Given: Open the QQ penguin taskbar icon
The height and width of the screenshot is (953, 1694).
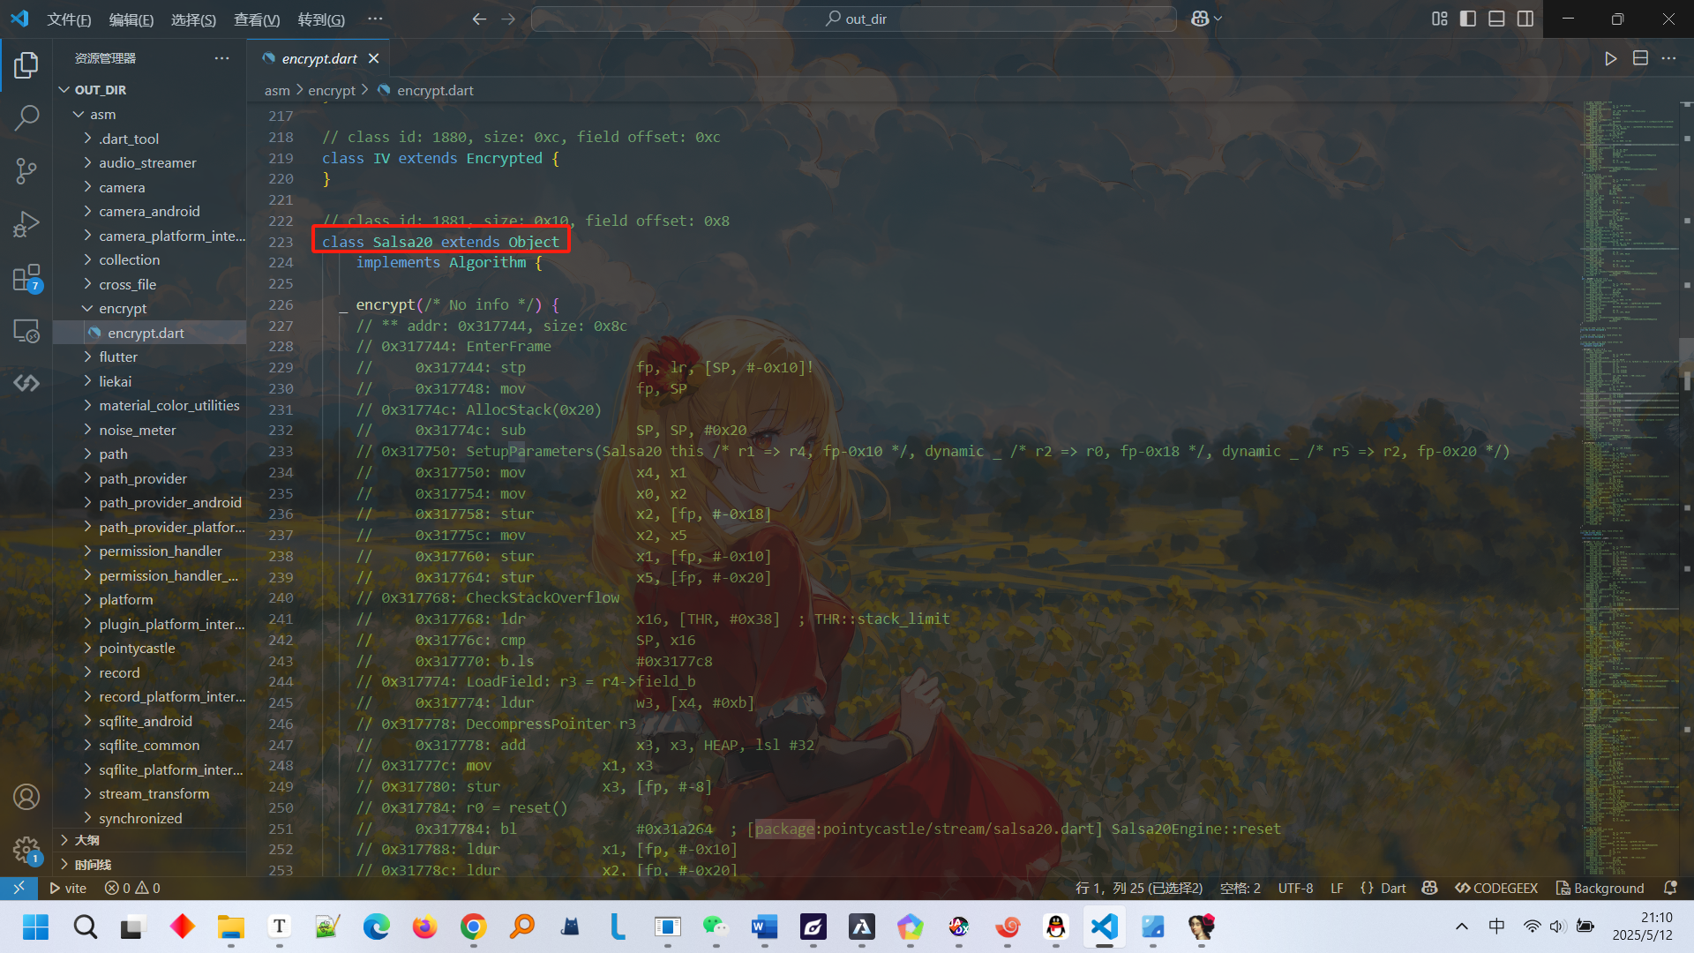Looking at the screenshot, I should 1055,927.
